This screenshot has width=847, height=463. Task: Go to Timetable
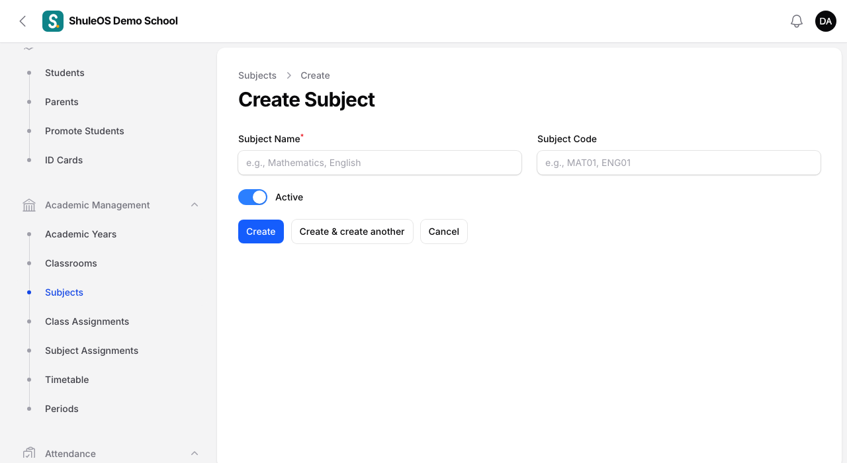pos(67,380)
